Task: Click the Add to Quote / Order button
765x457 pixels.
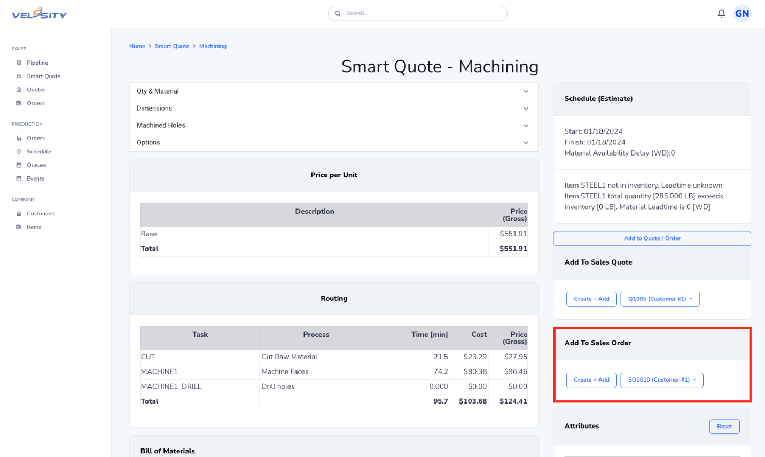Action: [652, 238]
